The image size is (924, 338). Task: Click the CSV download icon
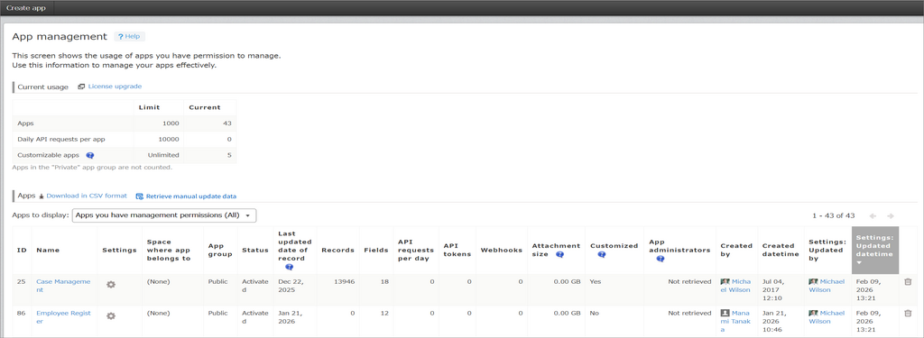click(42, 196)
